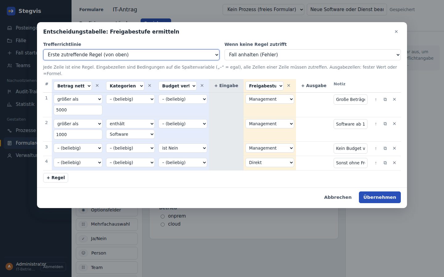
Task: Open the Trefferrichtlinie dropdown
Action: point(131,55)
